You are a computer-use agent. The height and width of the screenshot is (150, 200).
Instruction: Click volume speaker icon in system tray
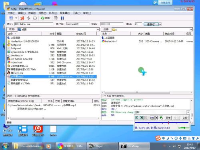click(x=174, y=146)
